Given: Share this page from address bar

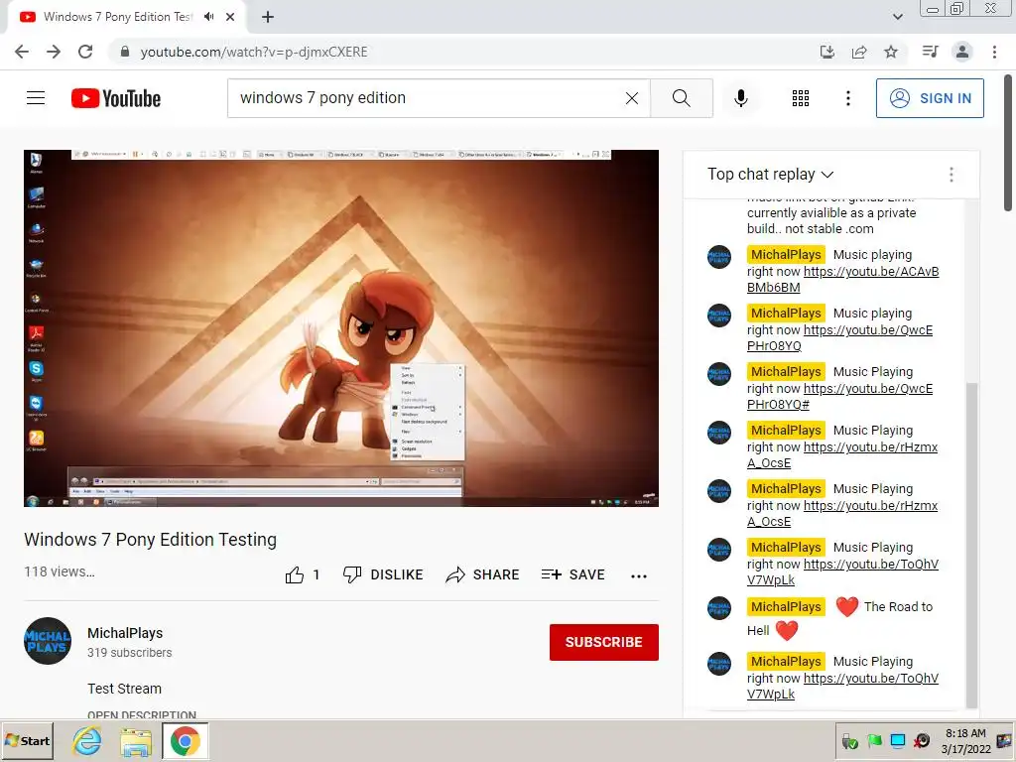Looking at the screenshot, I should [859, 52].
